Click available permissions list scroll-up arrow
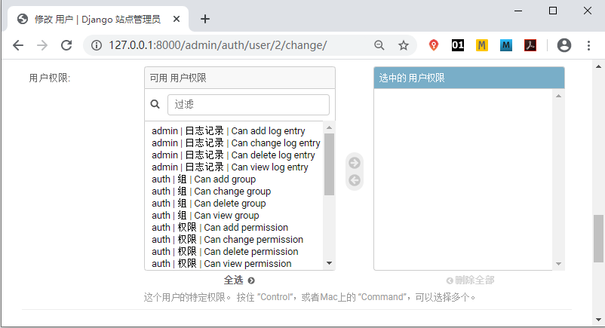The width and height of the screenshot is (605, 328). [x=329, y=127]
